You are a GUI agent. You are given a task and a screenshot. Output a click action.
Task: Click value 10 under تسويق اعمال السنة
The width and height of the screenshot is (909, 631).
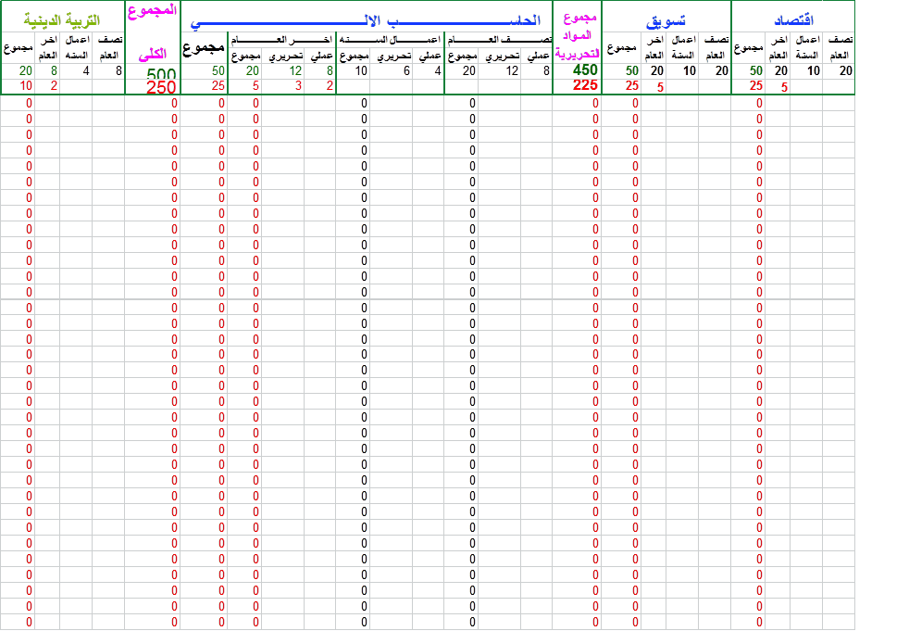click(x=689, y=70)
